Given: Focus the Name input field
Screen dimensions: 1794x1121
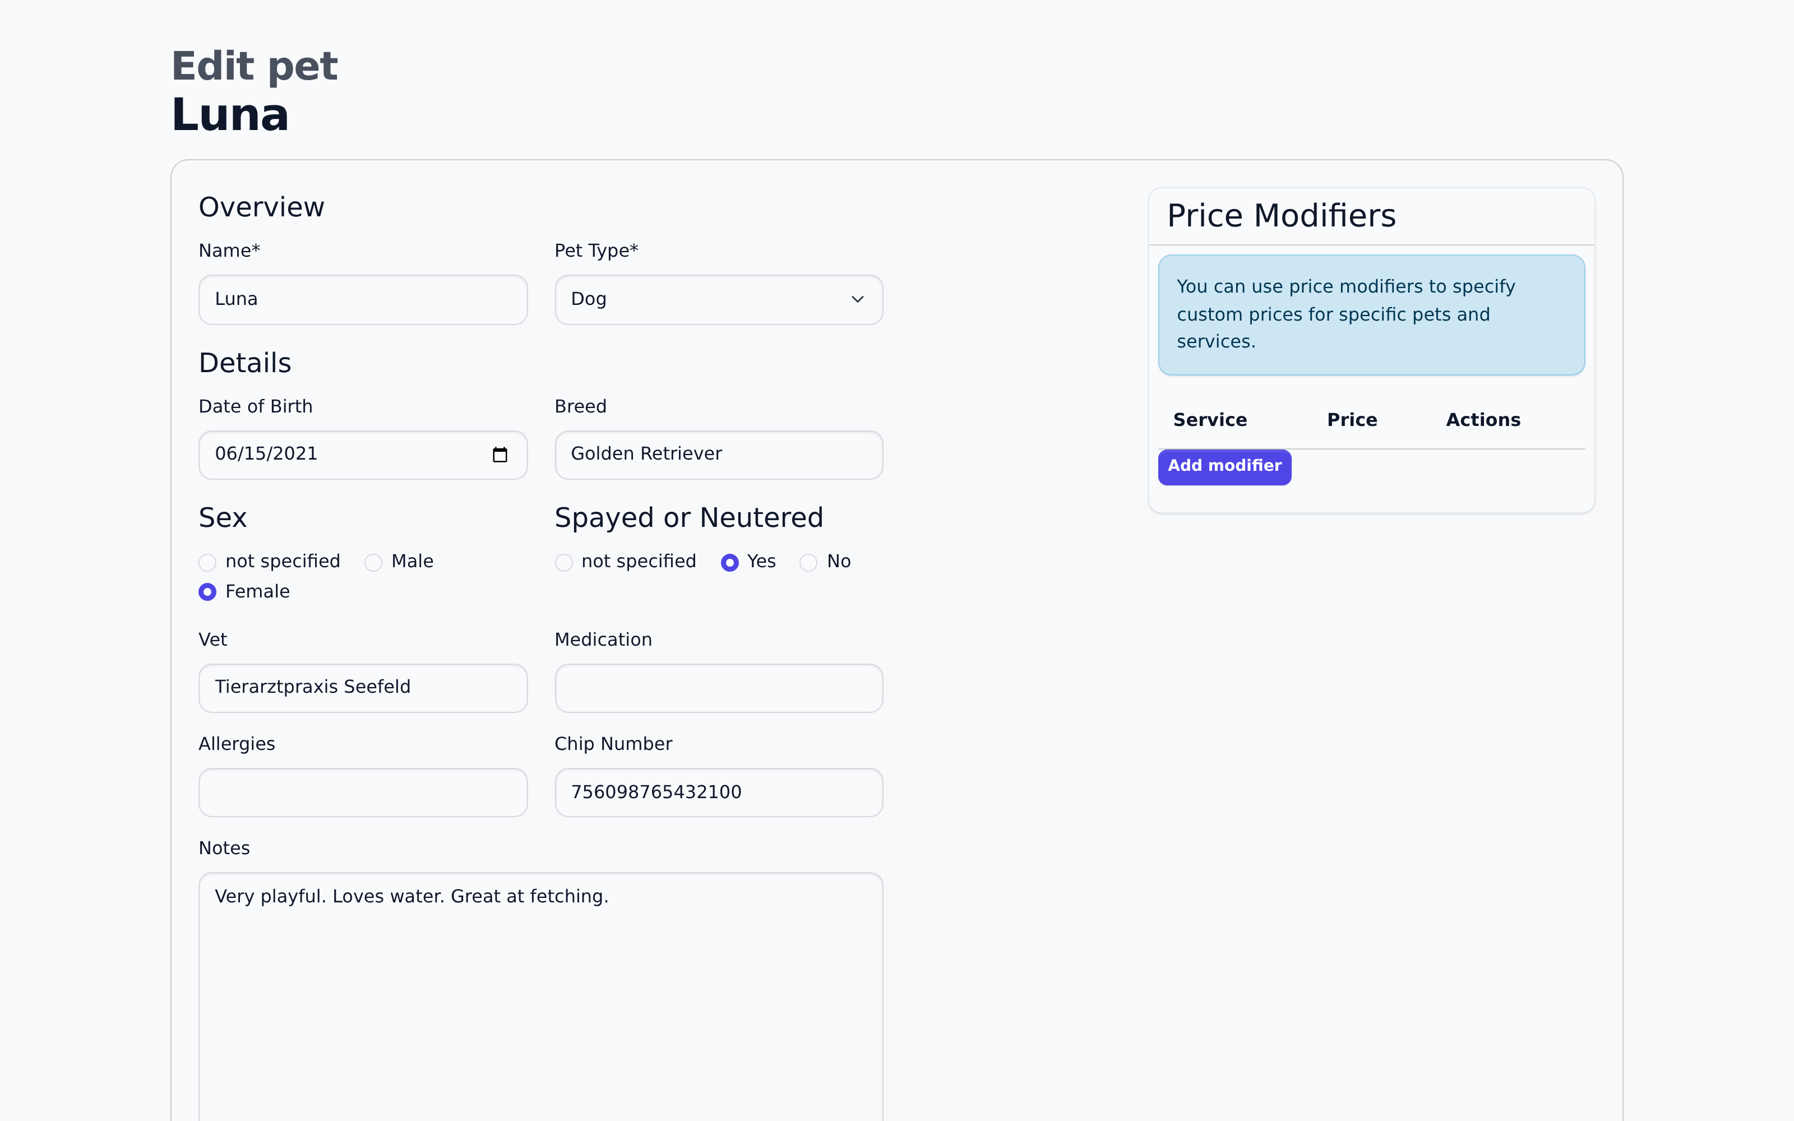Looking at the screenshot, I should point(363,299).
